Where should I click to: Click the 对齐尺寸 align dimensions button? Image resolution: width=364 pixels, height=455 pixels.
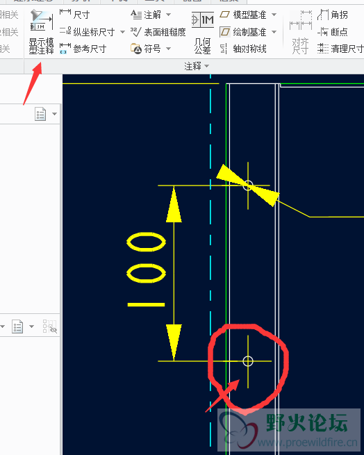pyautogui.click(x=300, y=33)
